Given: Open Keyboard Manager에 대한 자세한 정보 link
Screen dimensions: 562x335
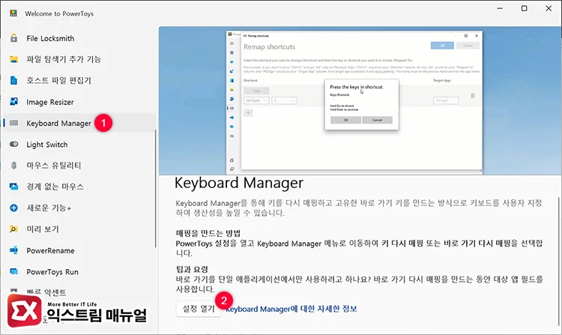Looking at the screenshot, I should coord(291,309).
